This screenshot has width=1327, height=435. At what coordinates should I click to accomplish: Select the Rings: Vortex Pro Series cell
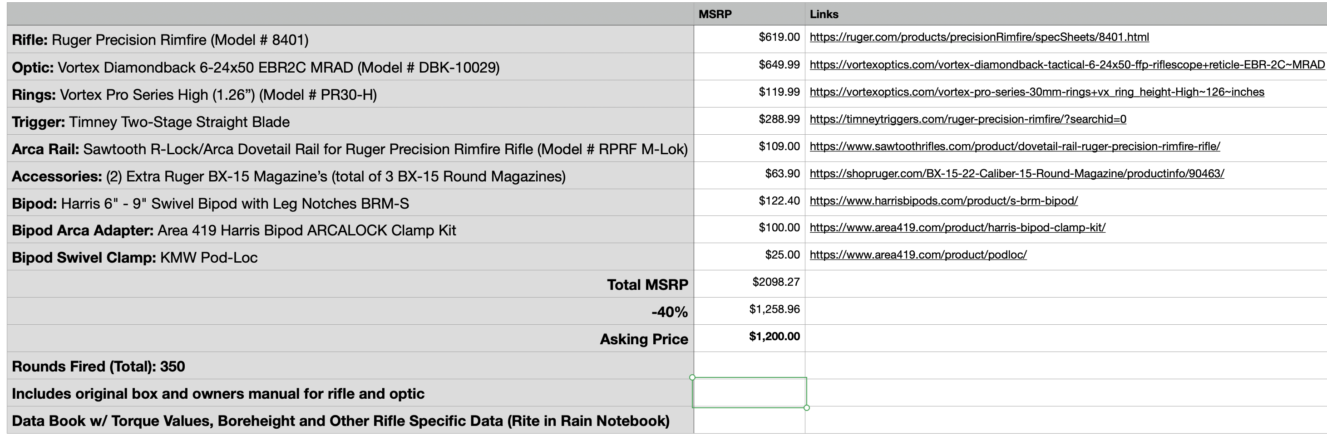[350, 94]
